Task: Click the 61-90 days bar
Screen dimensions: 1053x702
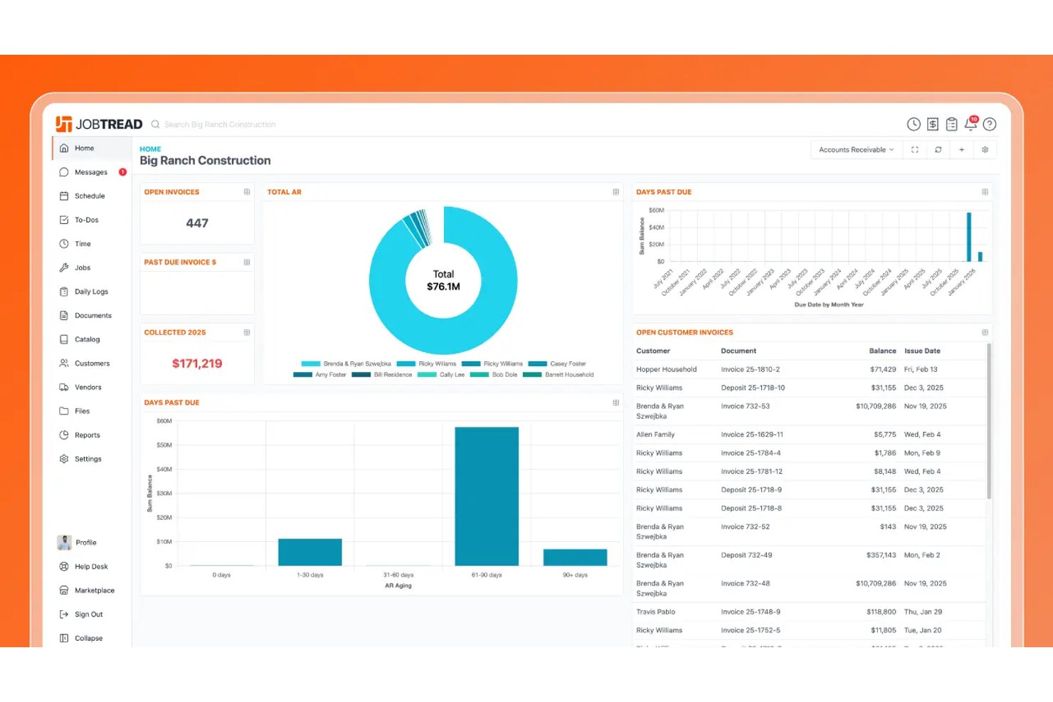Action: tap(487, 496)
